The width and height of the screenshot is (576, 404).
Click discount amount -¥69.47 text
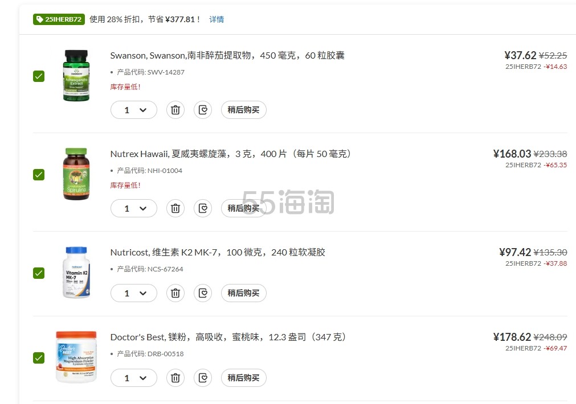coord(555,348)
